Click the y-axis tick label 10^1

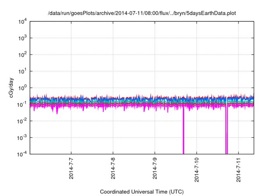coord(22,71)
